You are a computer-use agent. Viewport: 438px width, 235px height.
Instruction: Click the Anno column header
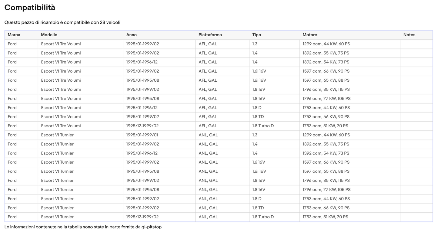(x=132, y=35)
